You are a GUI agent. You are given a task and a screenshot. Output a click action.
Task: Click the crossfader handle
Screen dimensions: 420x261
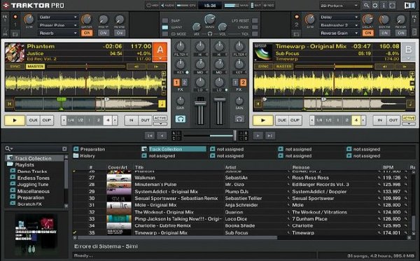tap(235, 136)
